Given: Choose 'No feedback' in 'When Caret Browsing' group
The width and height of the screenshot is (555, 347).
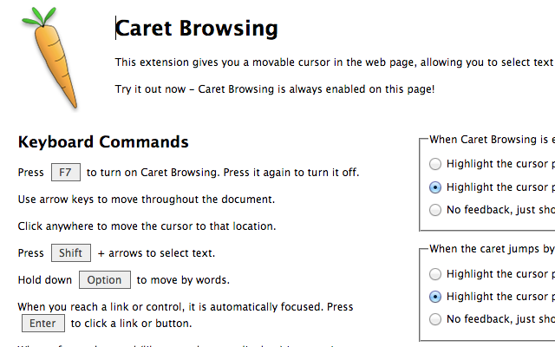Looking at the screenshot, I should pos(435,209).
